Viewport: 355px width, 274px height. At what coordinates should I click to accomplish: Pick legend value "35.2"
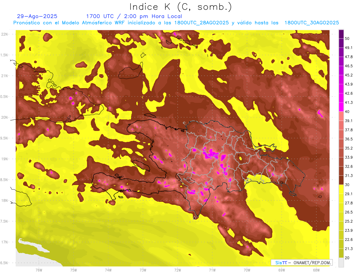pyautogui.click(x=348, y=148)
